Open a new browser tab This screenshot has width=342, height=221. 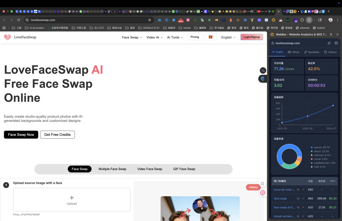click(328, 11)
